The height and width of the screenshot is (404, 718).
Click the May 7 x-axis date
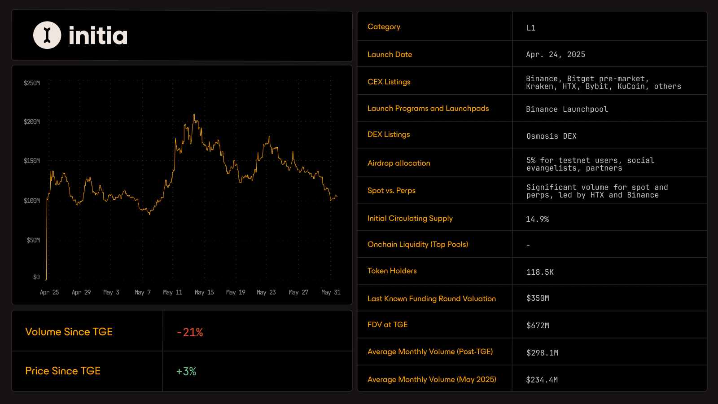pyautogui.click(x=143, y=292)
